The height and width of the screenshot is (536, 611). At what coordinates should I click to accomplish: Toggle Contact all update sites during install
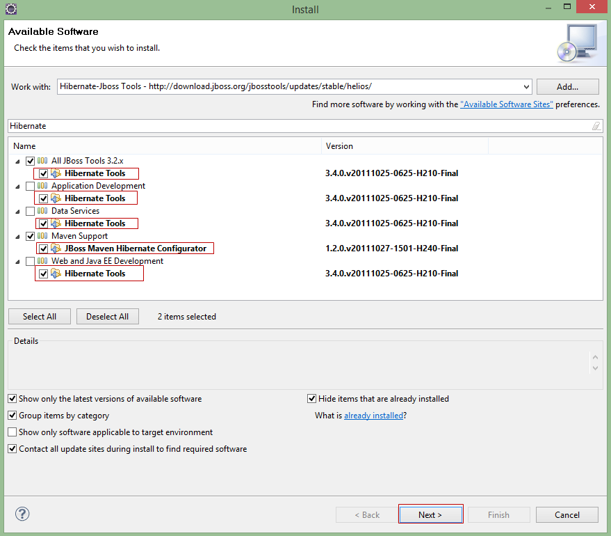pos(13,448)
